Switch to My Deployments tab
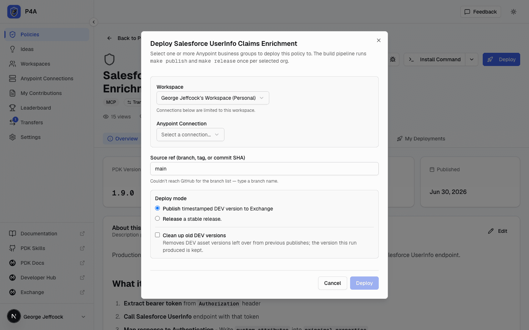This screenshot has height=330, width=529. tap(421, 139)
